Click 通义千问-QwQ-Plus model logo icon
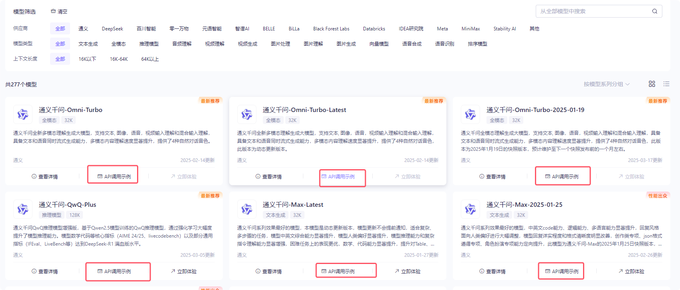680x290 pixels. point(23,209)
